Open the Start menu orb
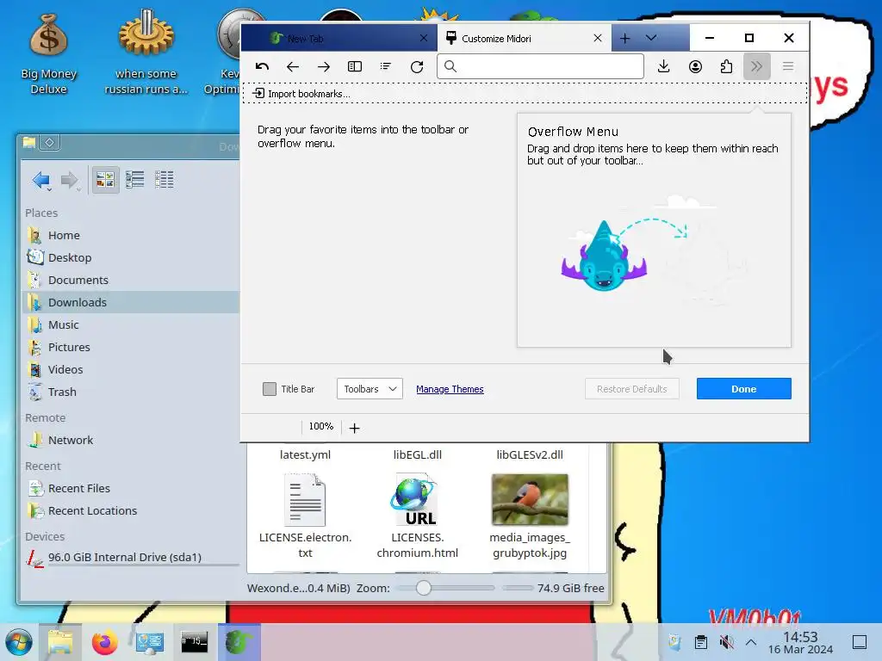The image size is (882, 661). click(x=19, y=642)
